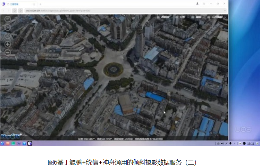Open the UOS launcher in the taskbar
260x167 pixels.
coord(3,143)
